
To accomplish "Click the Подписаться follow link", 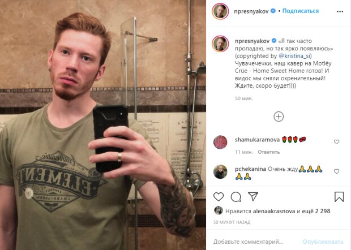I will 301,11.
